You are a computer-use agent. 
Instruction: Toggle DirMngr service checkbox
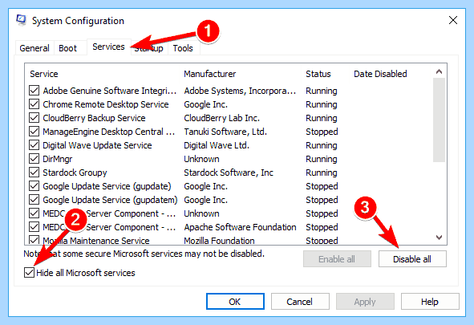point(34,159)
